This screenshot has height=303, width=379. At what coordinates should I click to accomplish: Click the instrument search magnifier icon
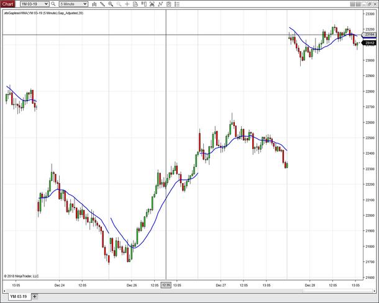coord(53,4)
